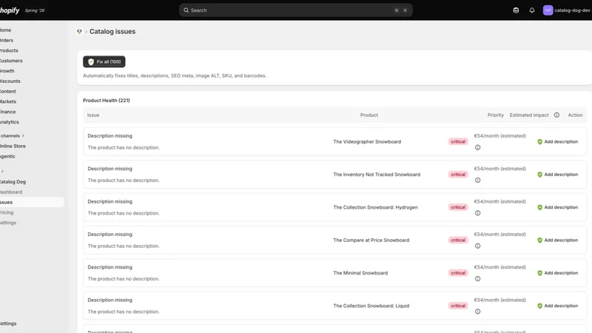Add description for Compare at Price Snowboard
The width and height of the screenshot is (592, 333).
tap(557, 240)
